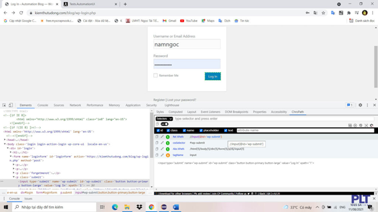
Task: Click the ChroPath selector input box
Action: coord(274,119)
